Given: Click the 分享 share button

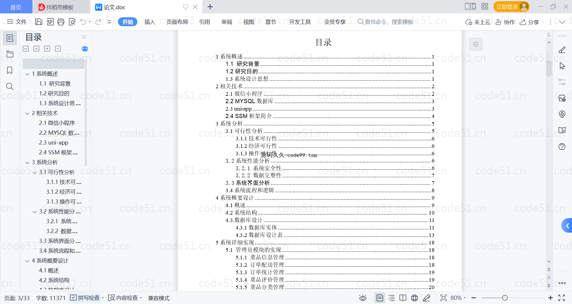Looking at the screenshot, I should coord(529,22).
